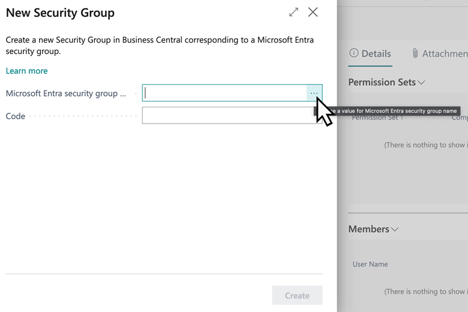Click the empty Members list placeholder text

click(x=425, y=292)
